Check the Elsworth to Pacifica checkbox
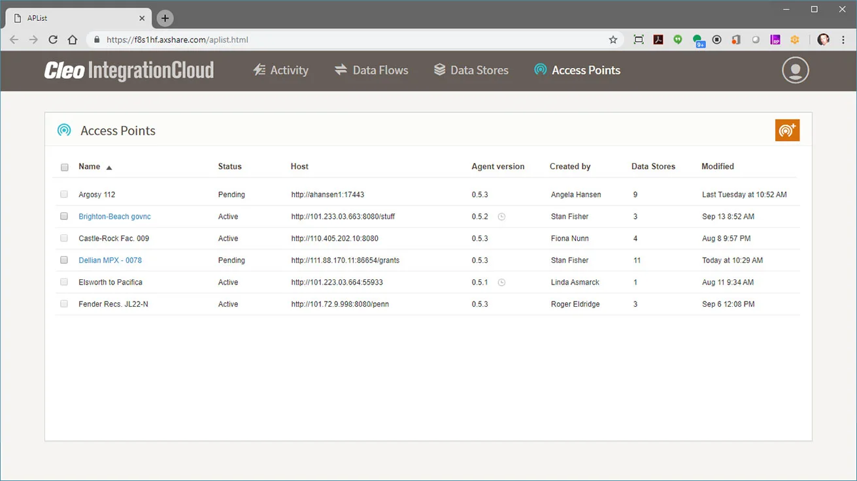 tap(64, 282)
